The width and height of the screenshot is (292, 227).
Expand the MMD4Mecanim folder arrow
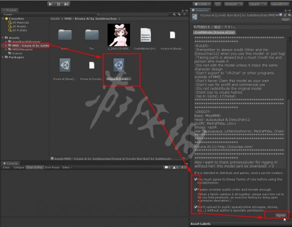(x=6, y=49)
